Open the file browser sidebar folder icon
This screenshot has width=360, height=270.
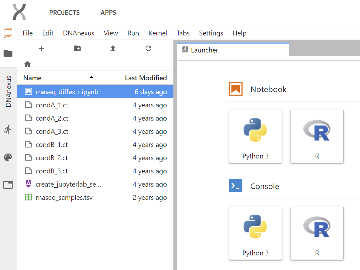point(8,54)
